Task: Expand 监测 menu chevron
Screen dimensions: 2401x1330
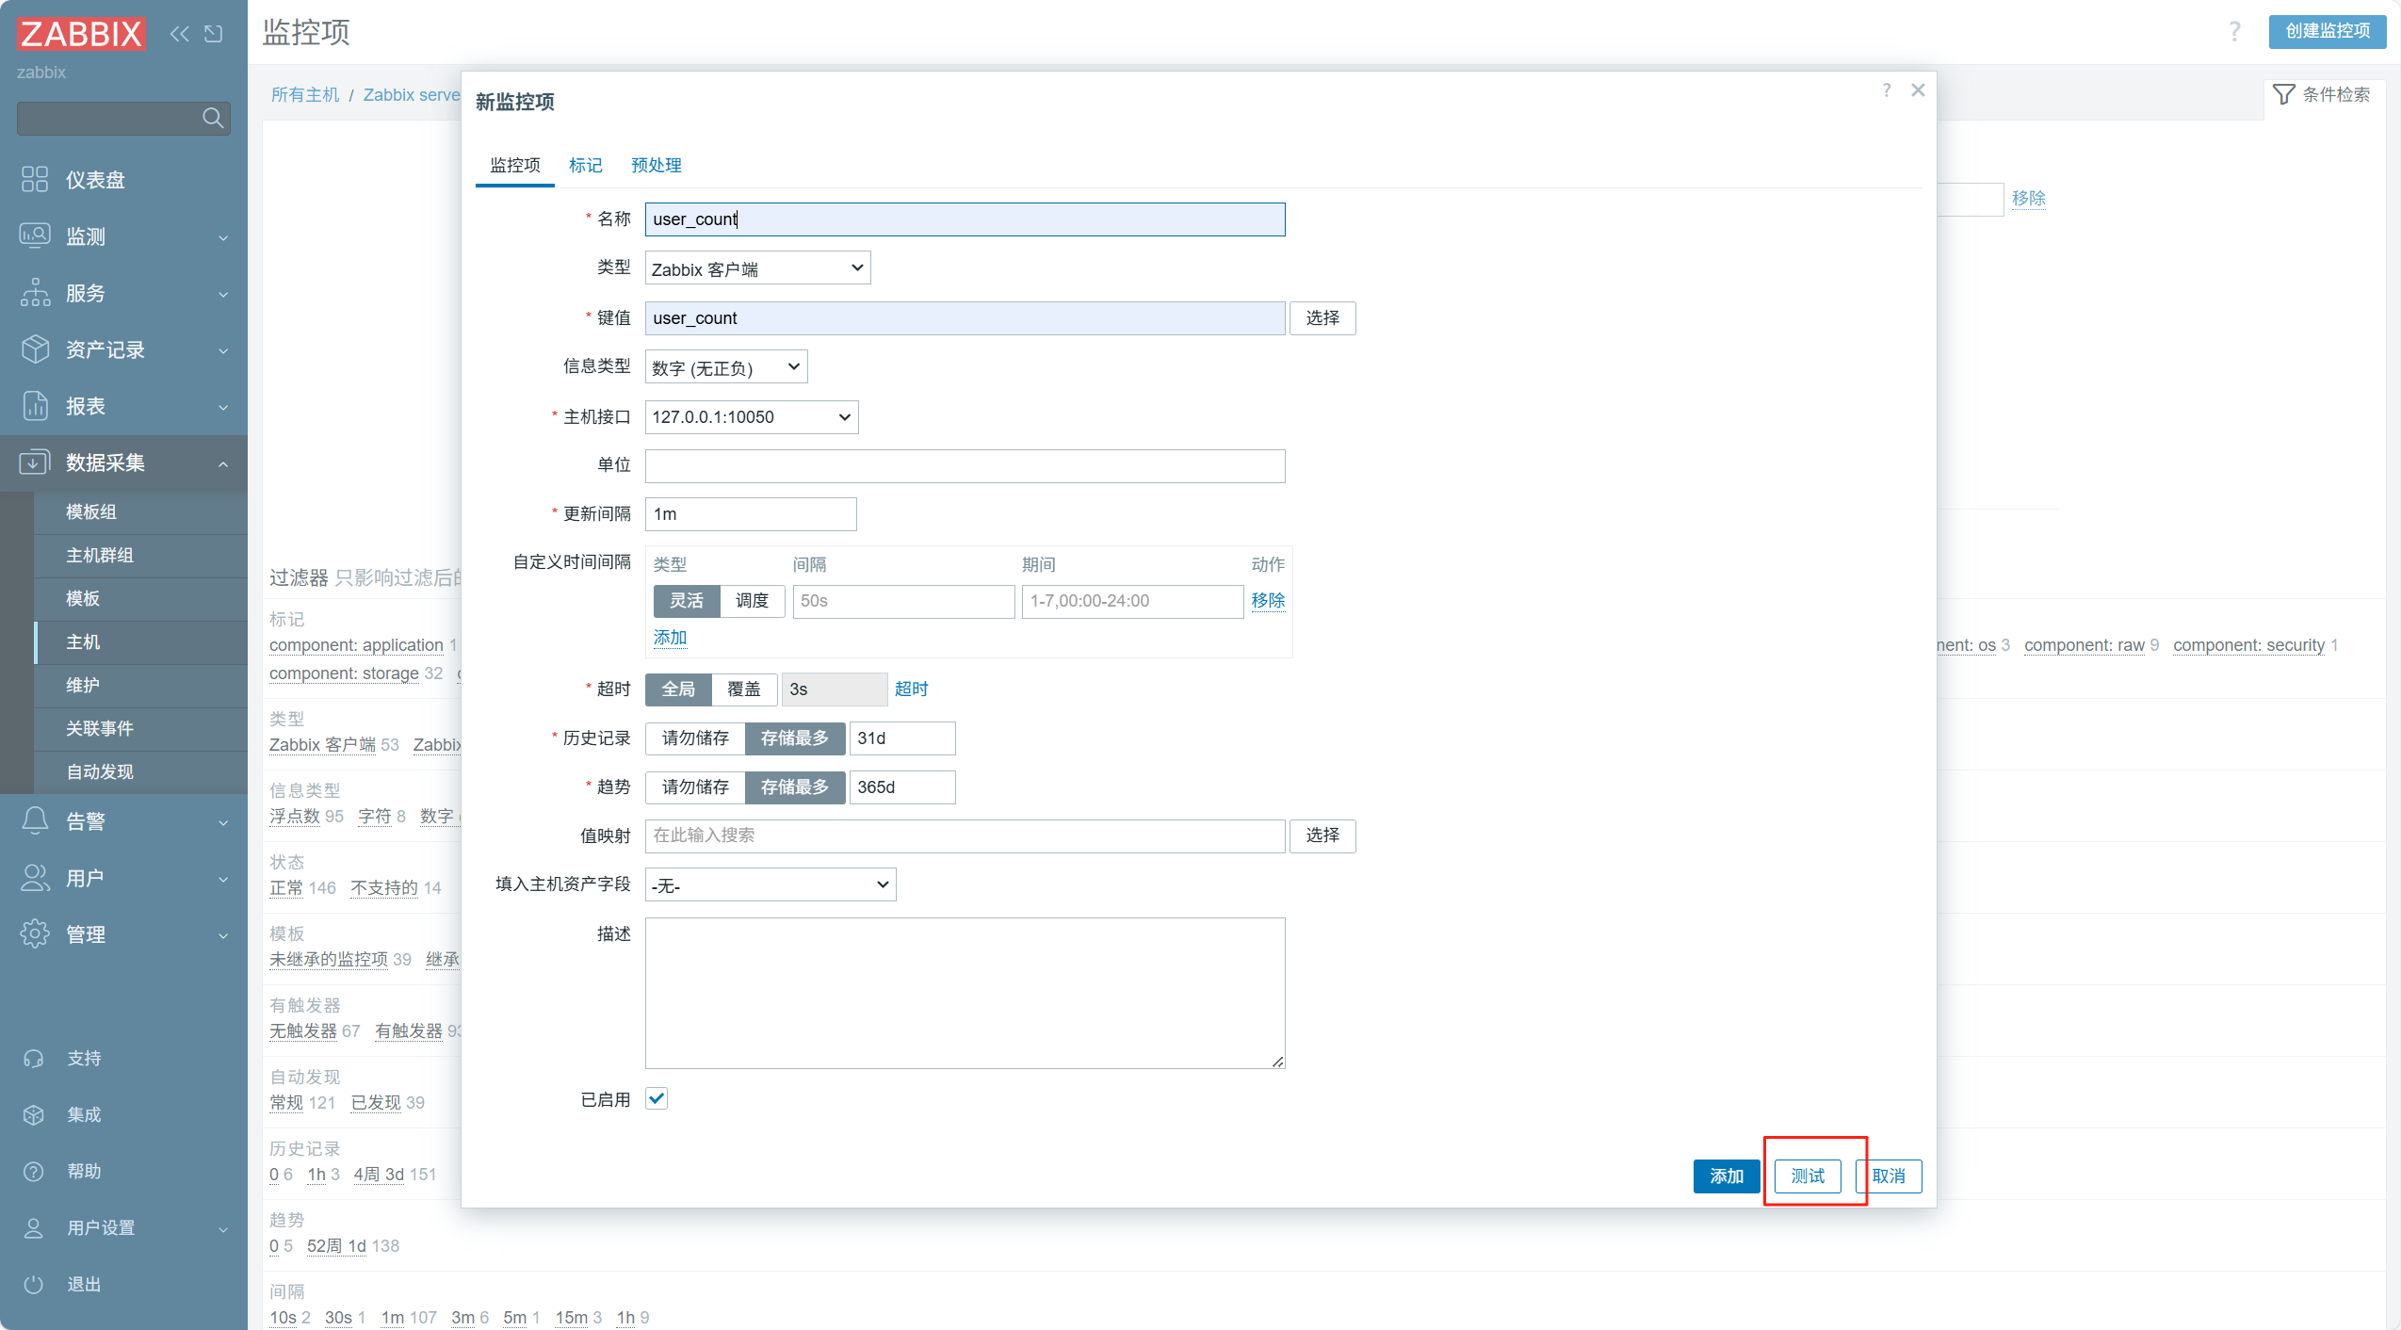Action: 223,237
